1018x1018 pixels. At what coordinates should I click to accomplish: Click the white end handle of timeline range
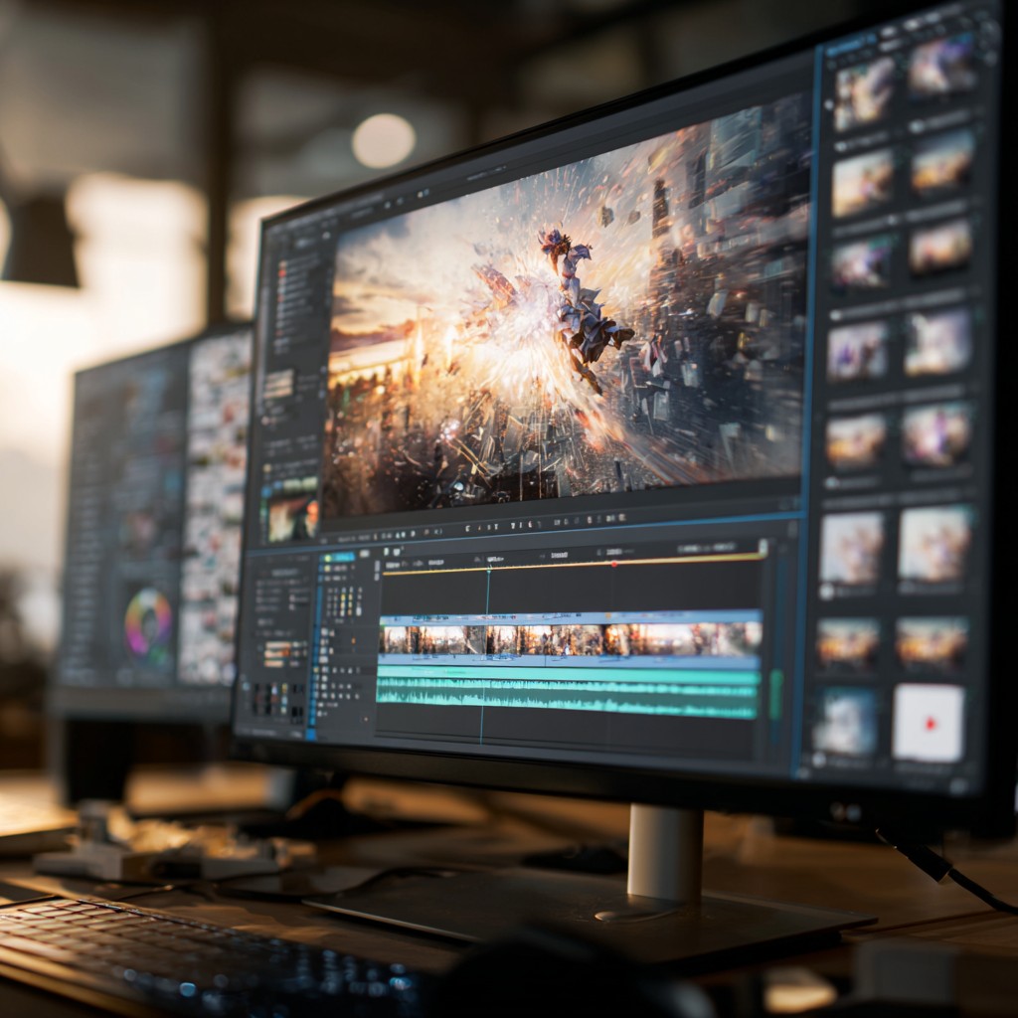click(763, 548)
